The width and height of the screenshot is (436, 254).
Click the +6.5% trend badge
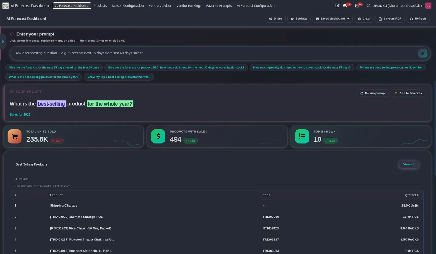[x=190, y=141]
